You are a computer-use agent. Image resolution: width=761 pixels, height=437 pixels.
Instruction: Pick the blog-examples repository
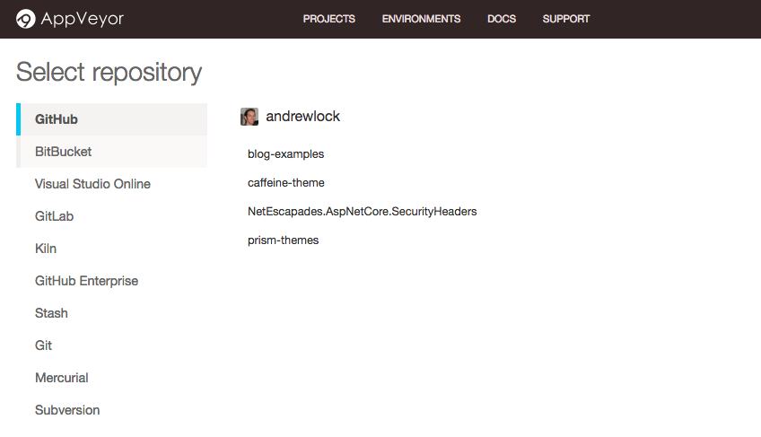pyautogui.click(x=286, y=154)
